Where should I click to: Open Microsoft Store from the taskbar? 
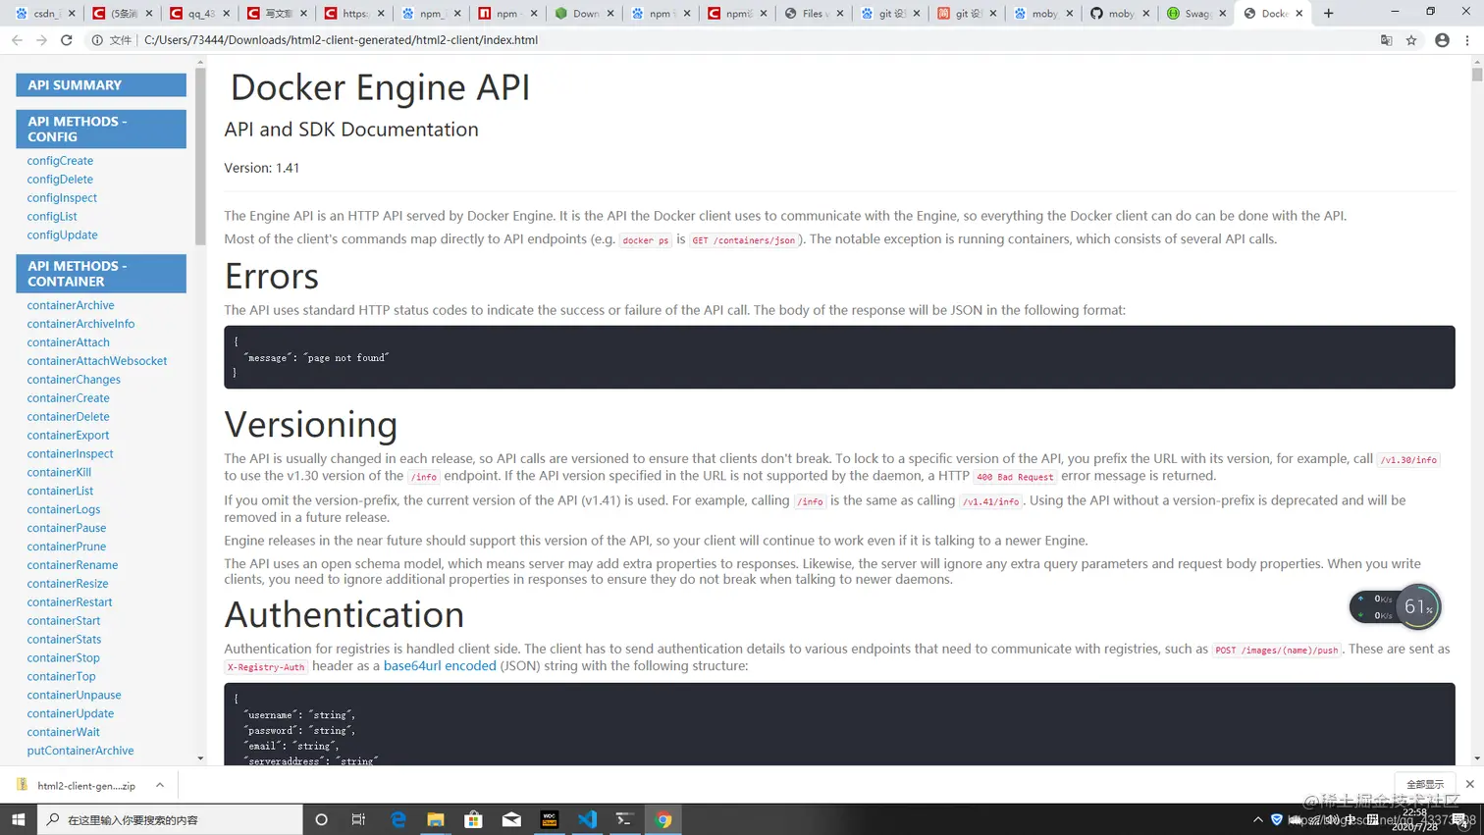pyautogui.click(x=473, y=819)
